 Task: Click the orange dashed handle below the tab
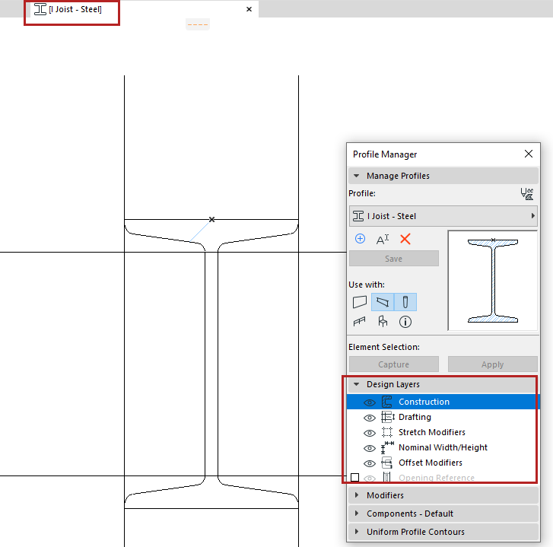(x=198, y=24)
